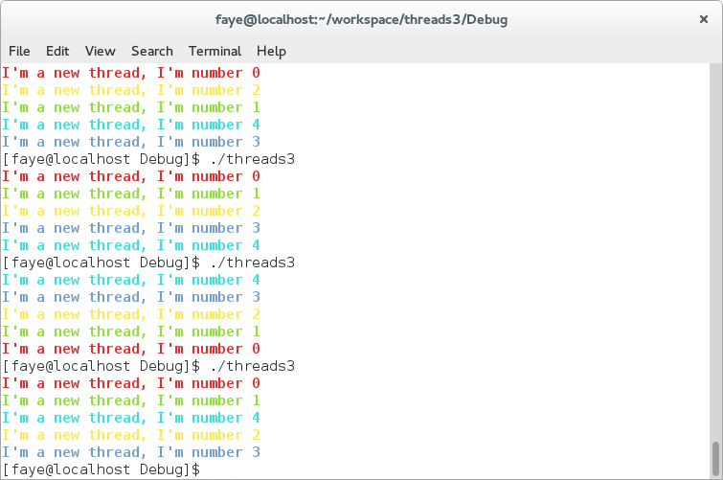
Task: Click the red "number 0" line directly above the last ./threads3 command
Action: [x=131, y=349]
